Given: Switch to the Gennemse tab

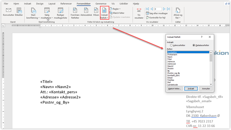Looking at the screenshot, I should 101,4.
